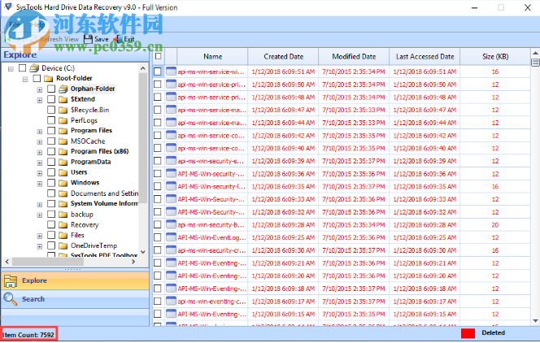Expand the $Extend node

40,100
